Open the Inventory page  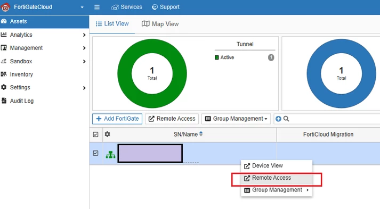click(x=21, y=74)
